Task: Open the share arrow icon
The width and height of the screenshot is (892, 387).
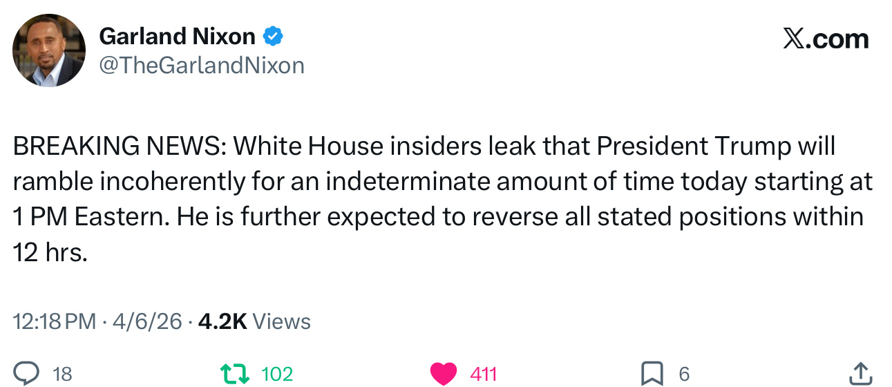Action: coord(859,374)
